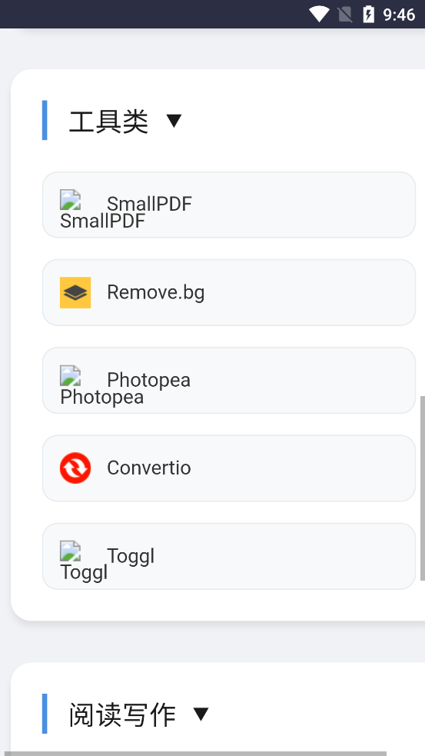
Task: Click the broken Toggl image icon
Action: coord(71,551)
